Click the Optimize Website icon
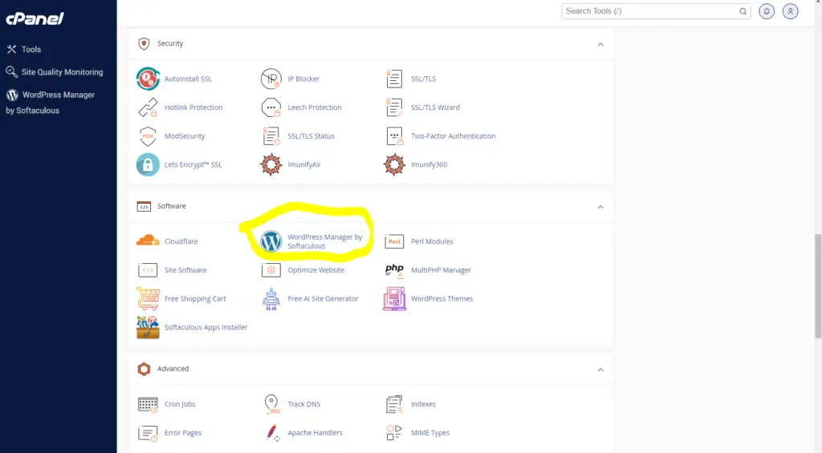 click(271, 270)
